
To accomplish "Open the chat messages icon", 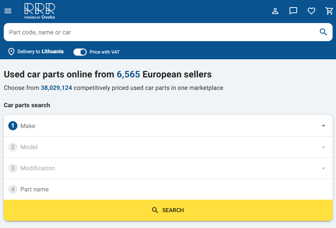I will (293, 11).
